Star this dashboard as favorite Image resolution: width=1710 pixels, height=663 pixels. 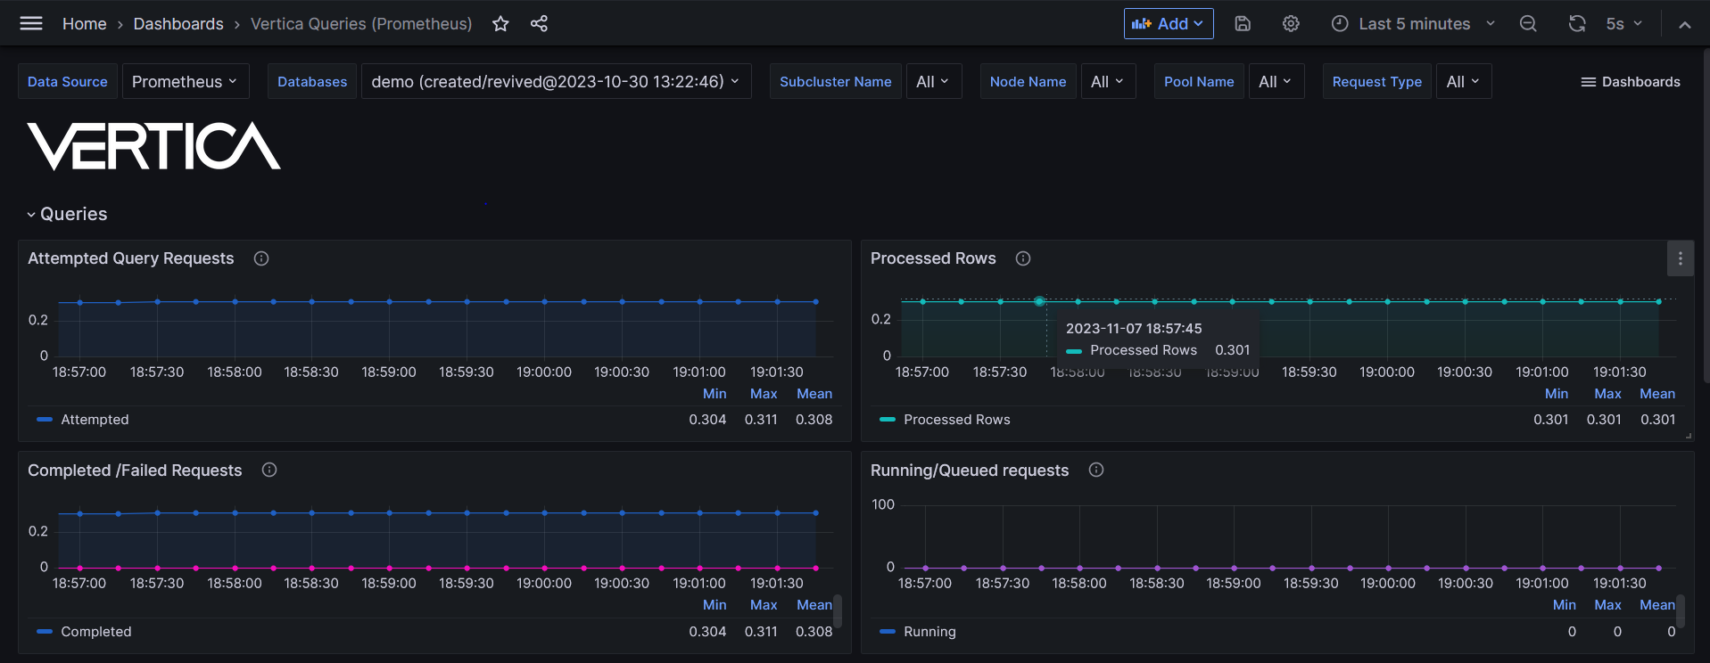click(500, 24)
